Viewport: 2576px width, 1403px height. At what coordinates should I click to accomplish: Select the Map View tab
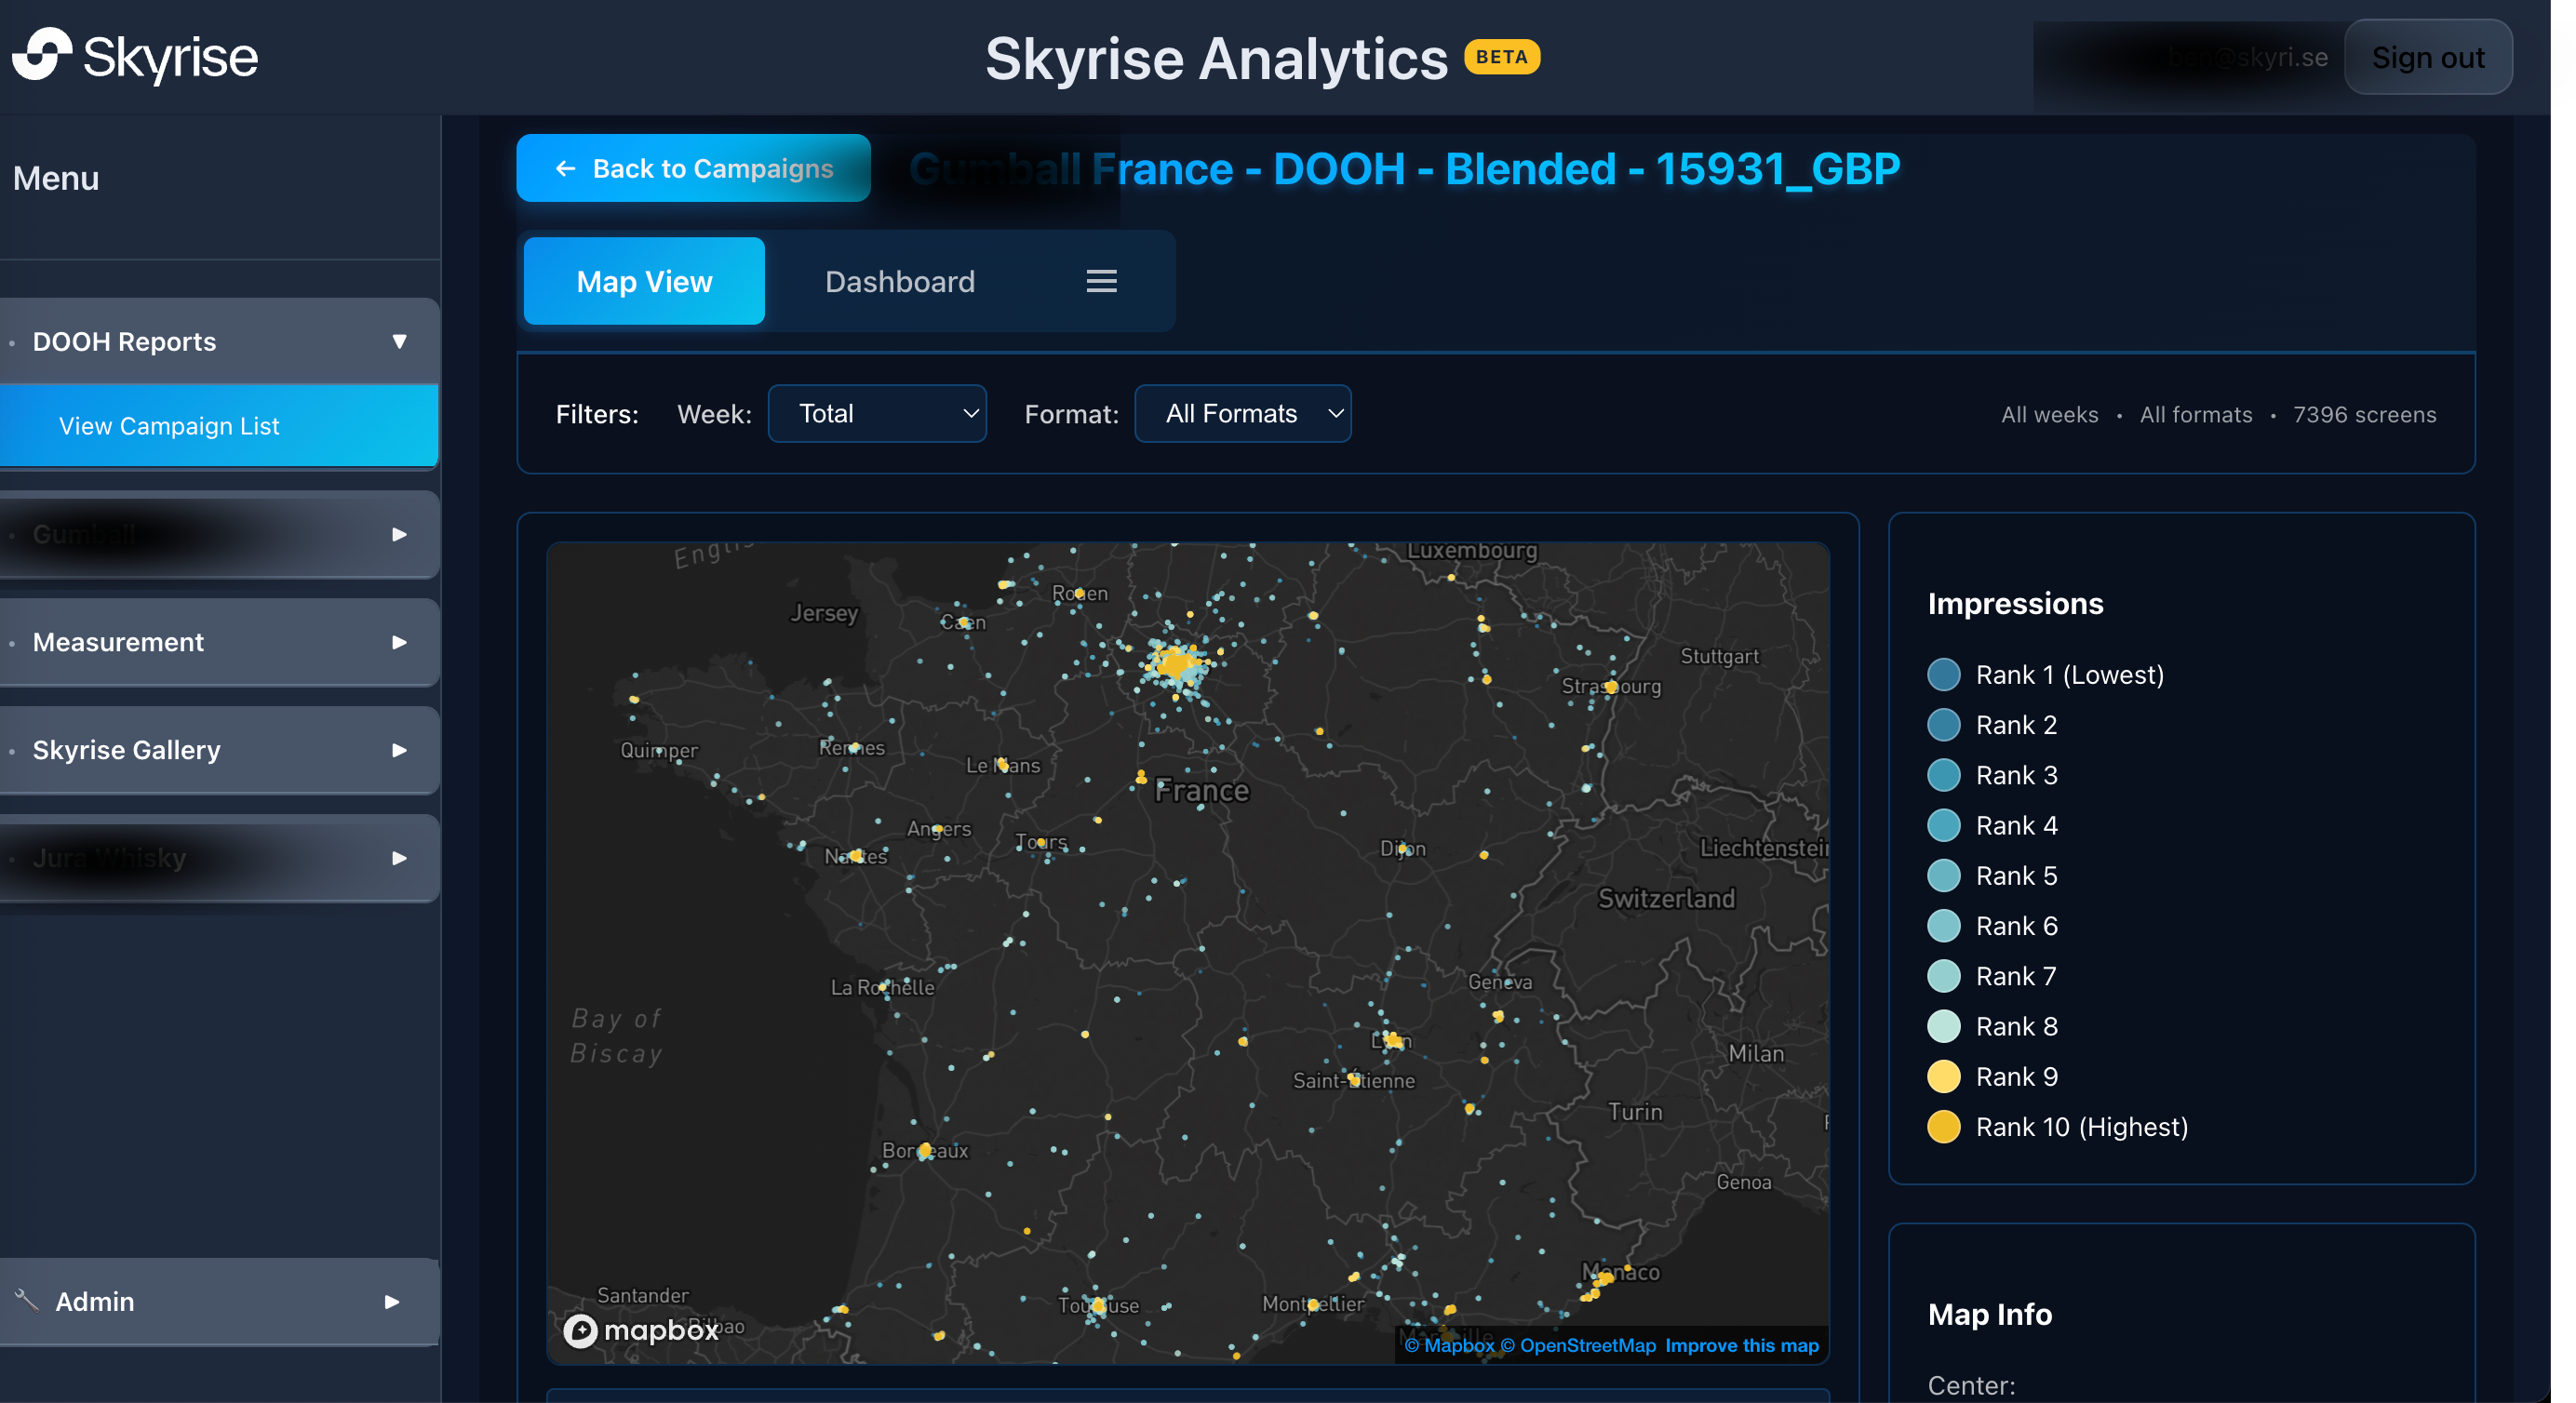point(644,282)
